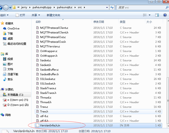Select 本地磁盘 (C:) drive
Screen dimensions: 169x133
(15, 95)
